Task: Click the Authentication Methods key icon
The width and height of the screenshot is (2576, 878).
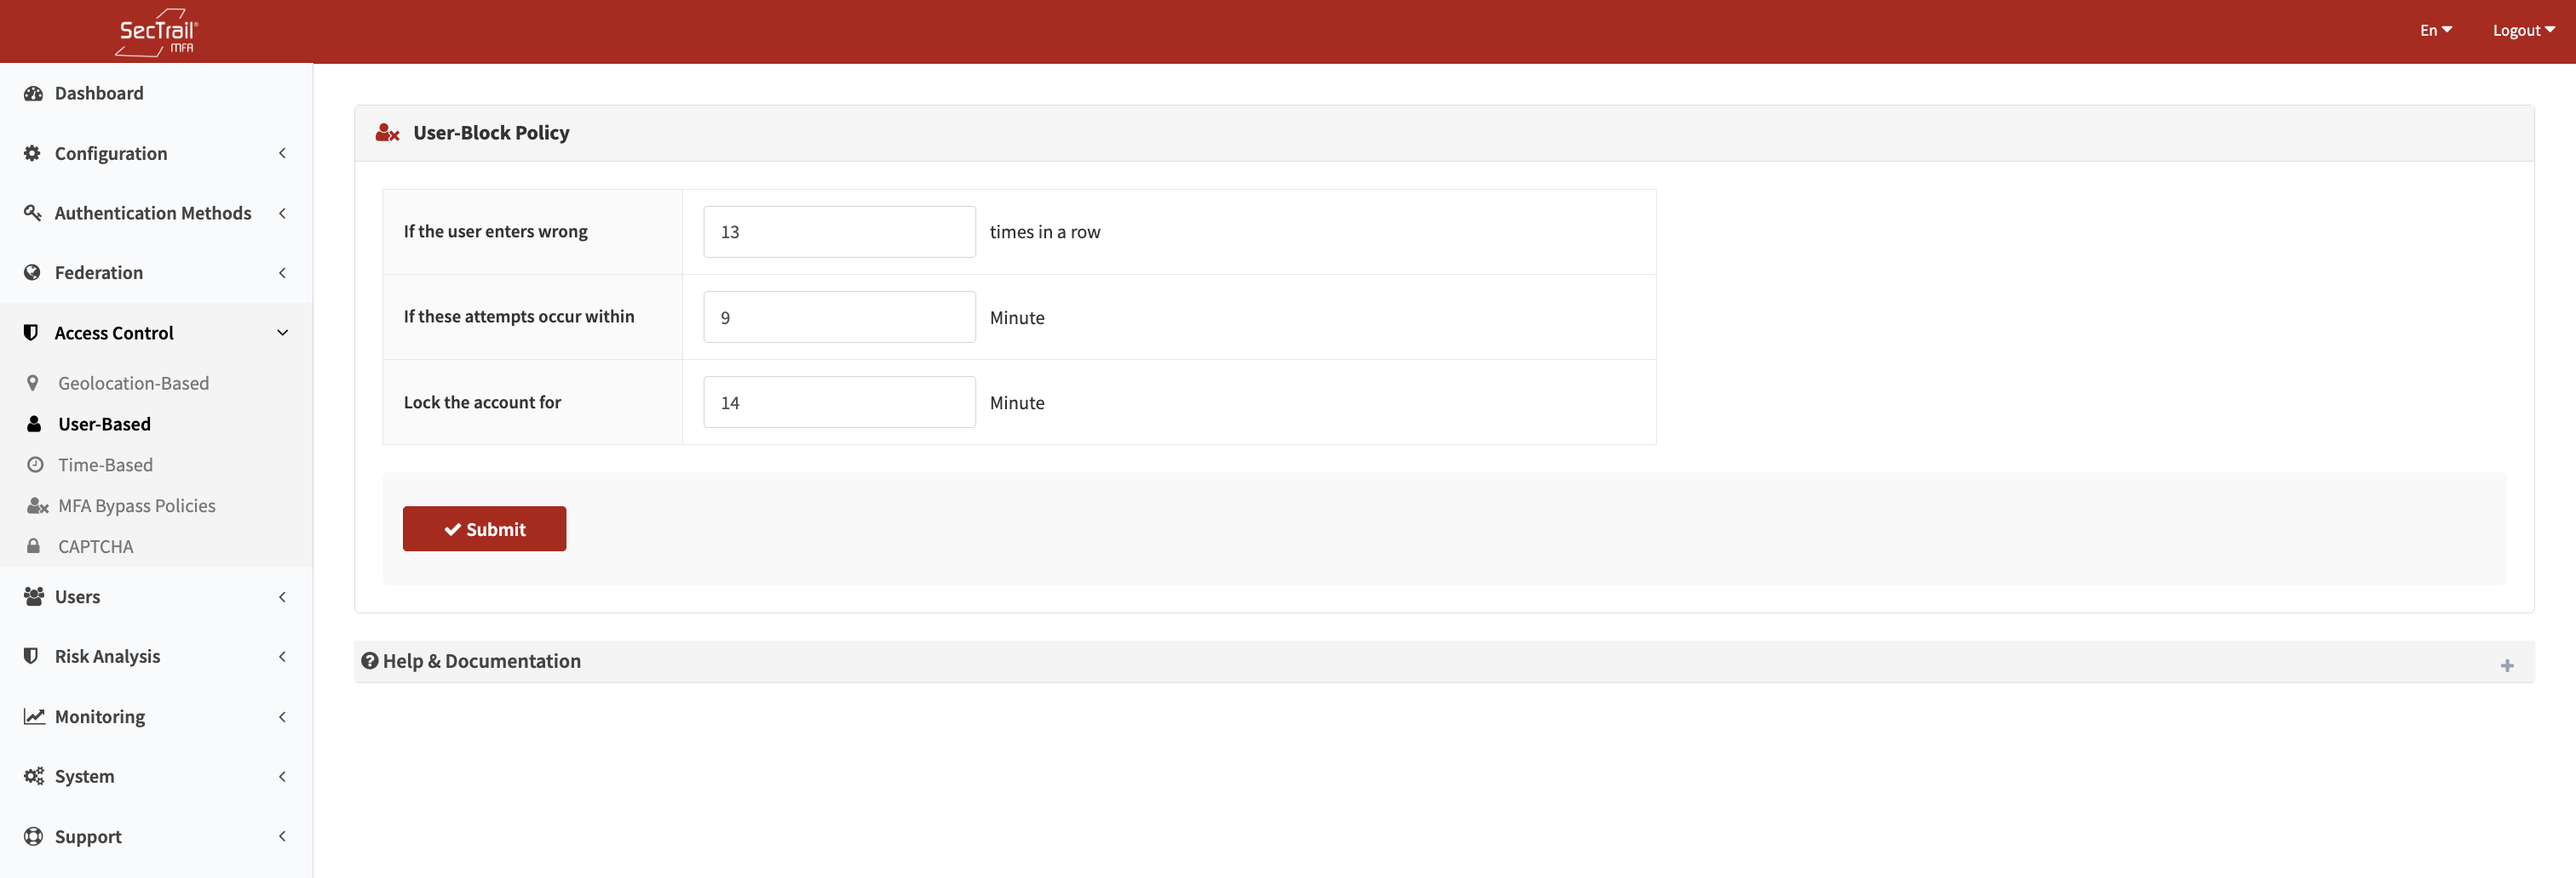Action: (x=33, y=213)
